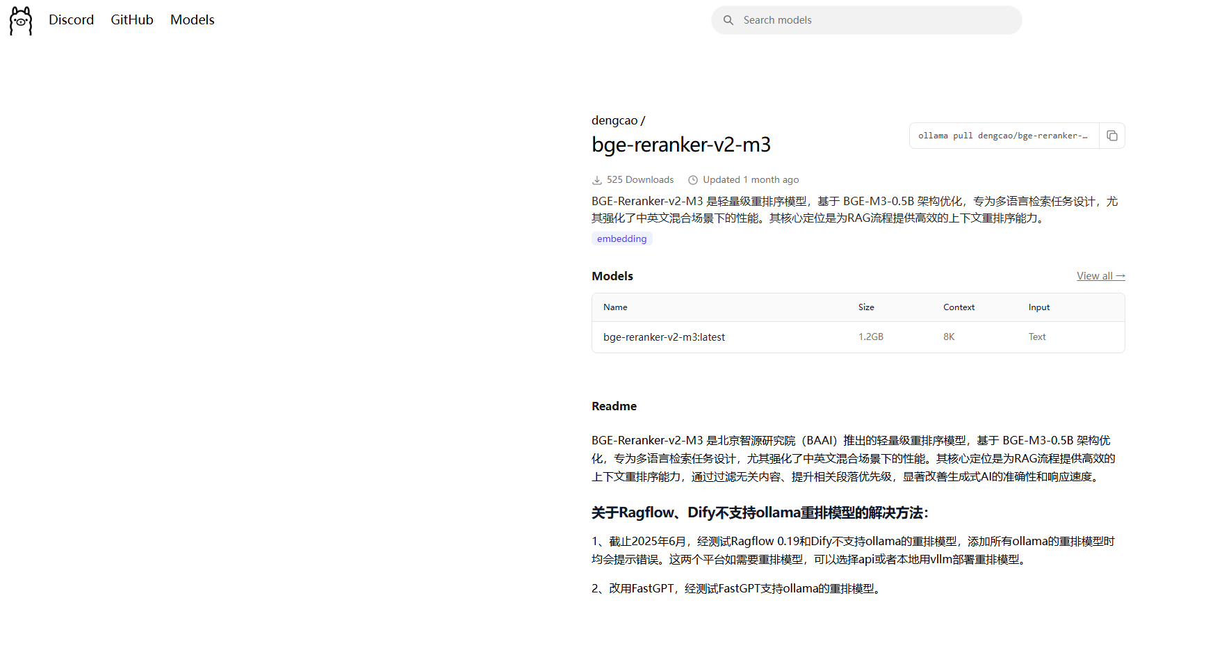Click the downloads arrow icon
Viewport: 1206px width, 671px height.
tap(597, 180)
